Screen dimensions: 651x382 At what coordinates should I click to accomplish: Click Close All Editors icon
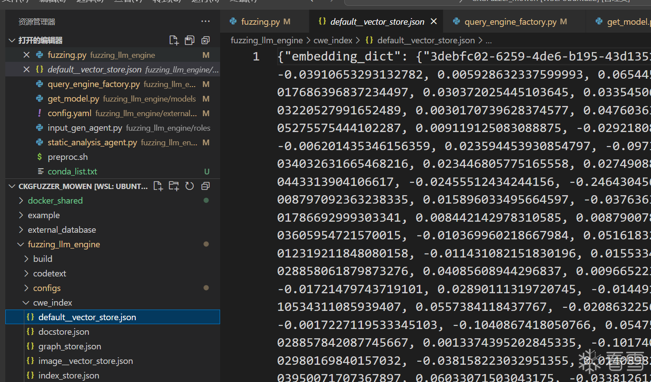pos(206,40)
